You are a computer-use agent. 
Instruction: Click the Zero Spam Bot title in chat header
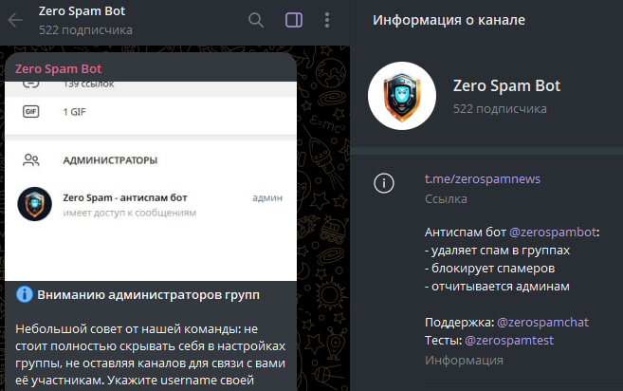82,11
